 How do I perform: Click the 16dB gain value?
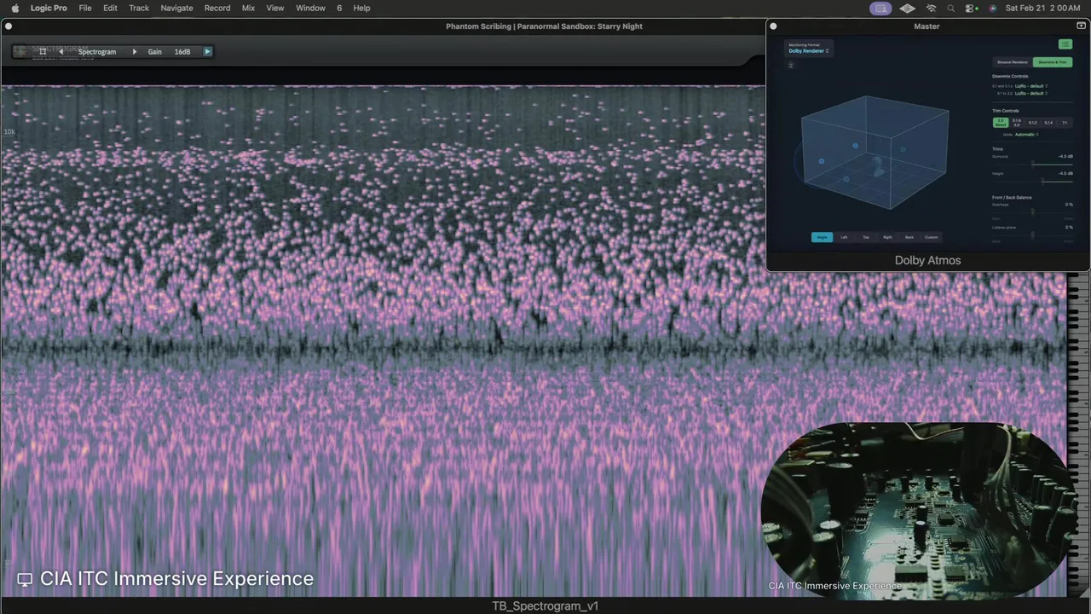point(182,51)
